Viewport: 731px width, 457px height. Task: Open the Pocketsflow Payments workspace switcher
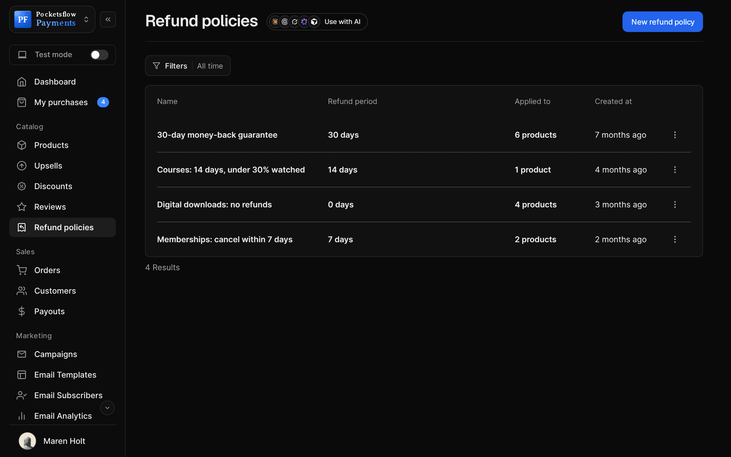52,19
